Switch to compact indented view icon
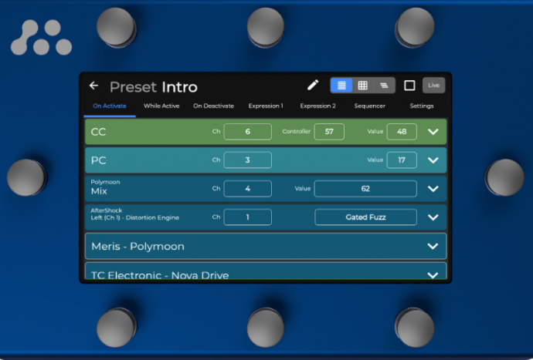 click(x=384, y=85)
